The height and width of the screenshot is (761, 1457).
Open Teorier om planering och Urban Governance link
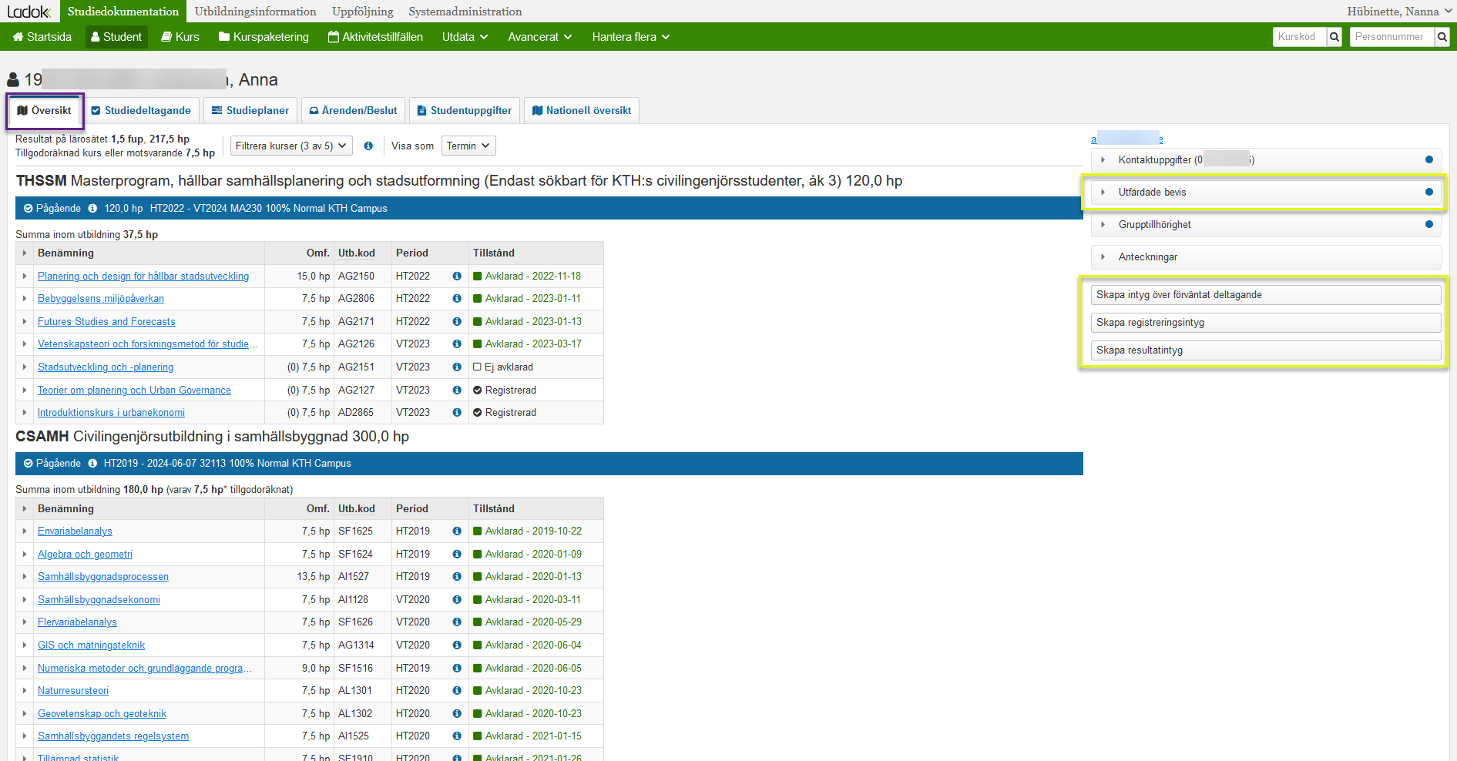[x=134, y=391]
